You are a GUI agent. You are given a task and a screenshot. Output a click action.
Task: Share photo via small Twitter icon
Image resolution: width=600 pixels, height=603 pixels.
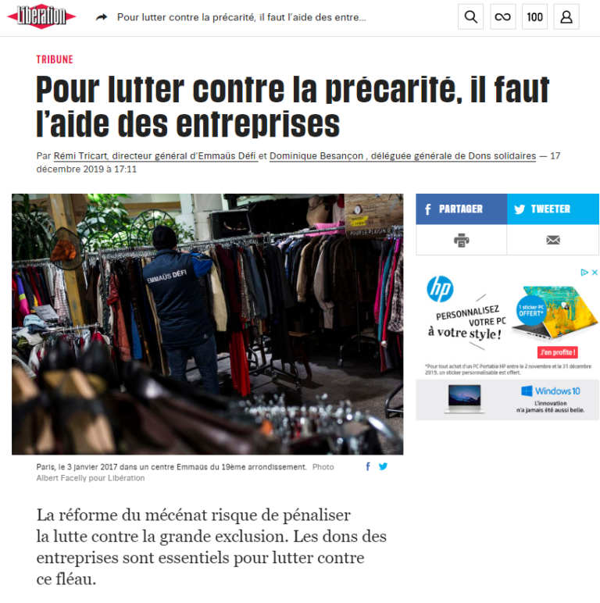[383, 466]
